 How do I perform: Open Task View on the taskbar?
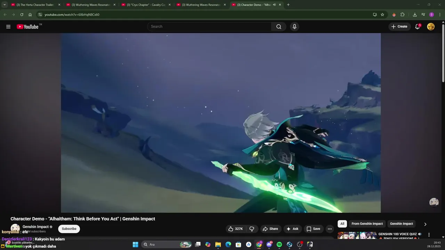[197, 244]
